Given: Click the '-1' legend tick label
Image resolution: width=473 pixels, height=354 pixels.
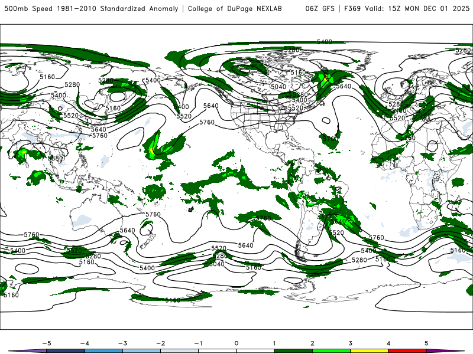Looking at the screenshot, I should 198,343.
